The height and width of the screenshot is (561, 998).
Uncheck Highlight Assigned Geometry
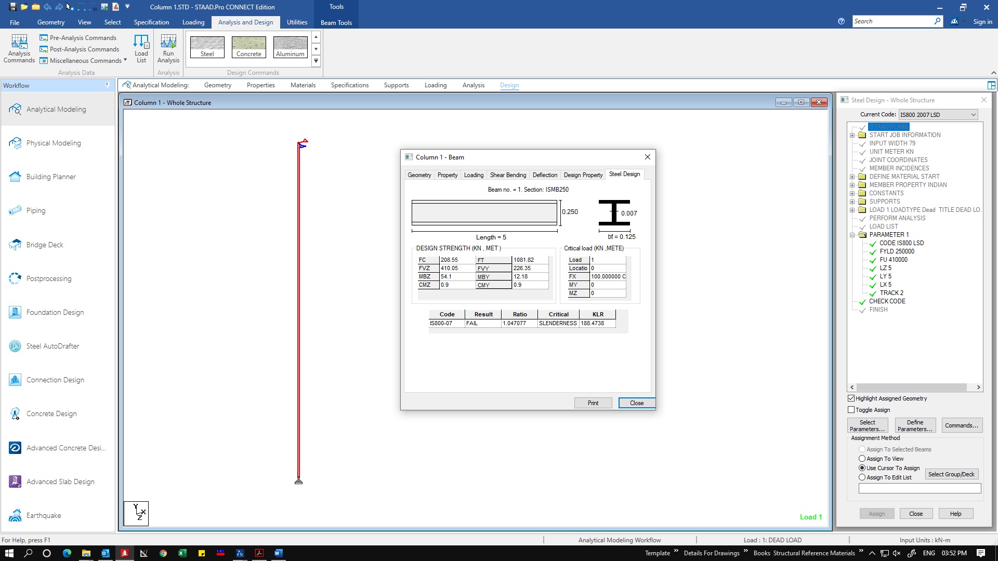[x=851, y=398]
